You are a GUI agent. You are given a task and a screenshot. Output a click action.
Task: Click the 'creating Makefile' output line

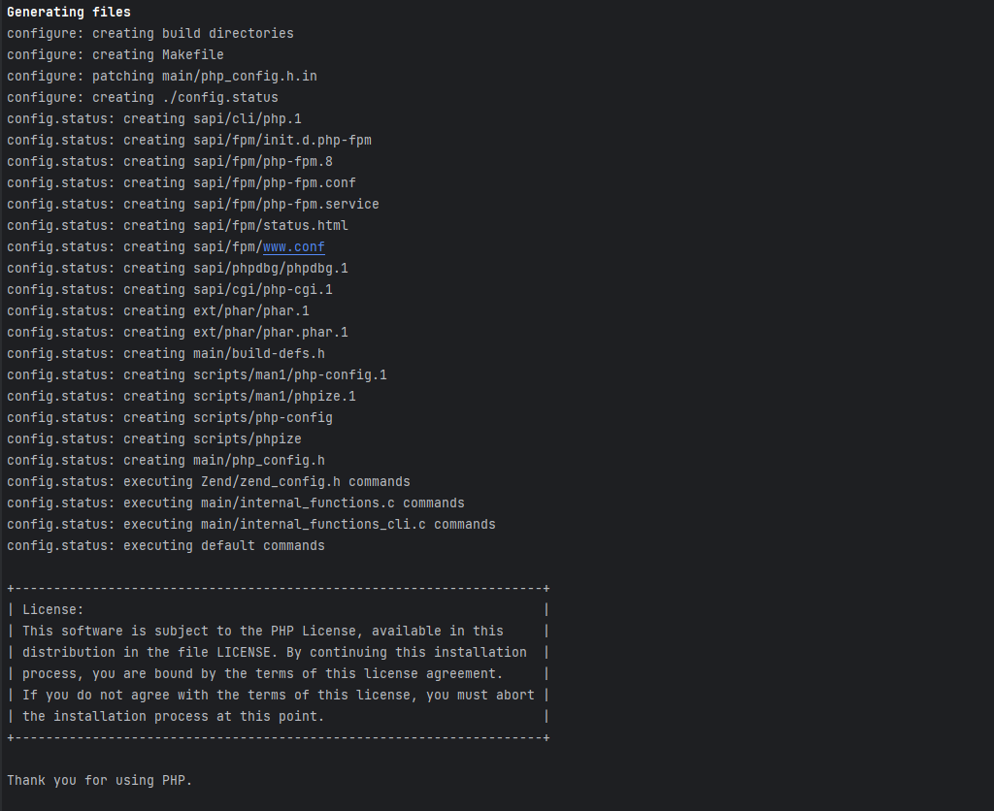116,55
